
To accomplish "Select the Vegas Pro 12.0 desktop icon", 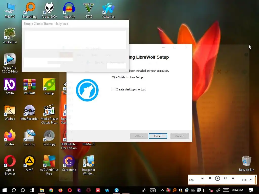I will [10, 63].
